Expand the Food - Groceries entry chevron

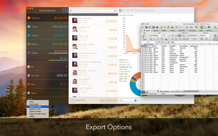click(70, 20)
